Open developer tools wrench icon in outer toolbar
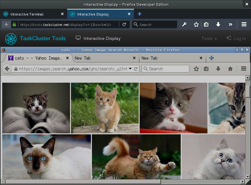 [184, 24]
